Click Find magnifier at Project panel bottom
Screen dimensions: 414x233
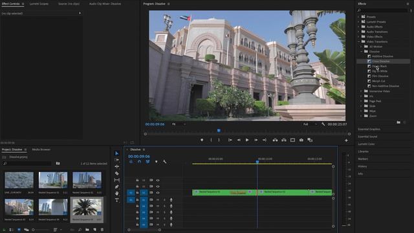coord(80,230)
